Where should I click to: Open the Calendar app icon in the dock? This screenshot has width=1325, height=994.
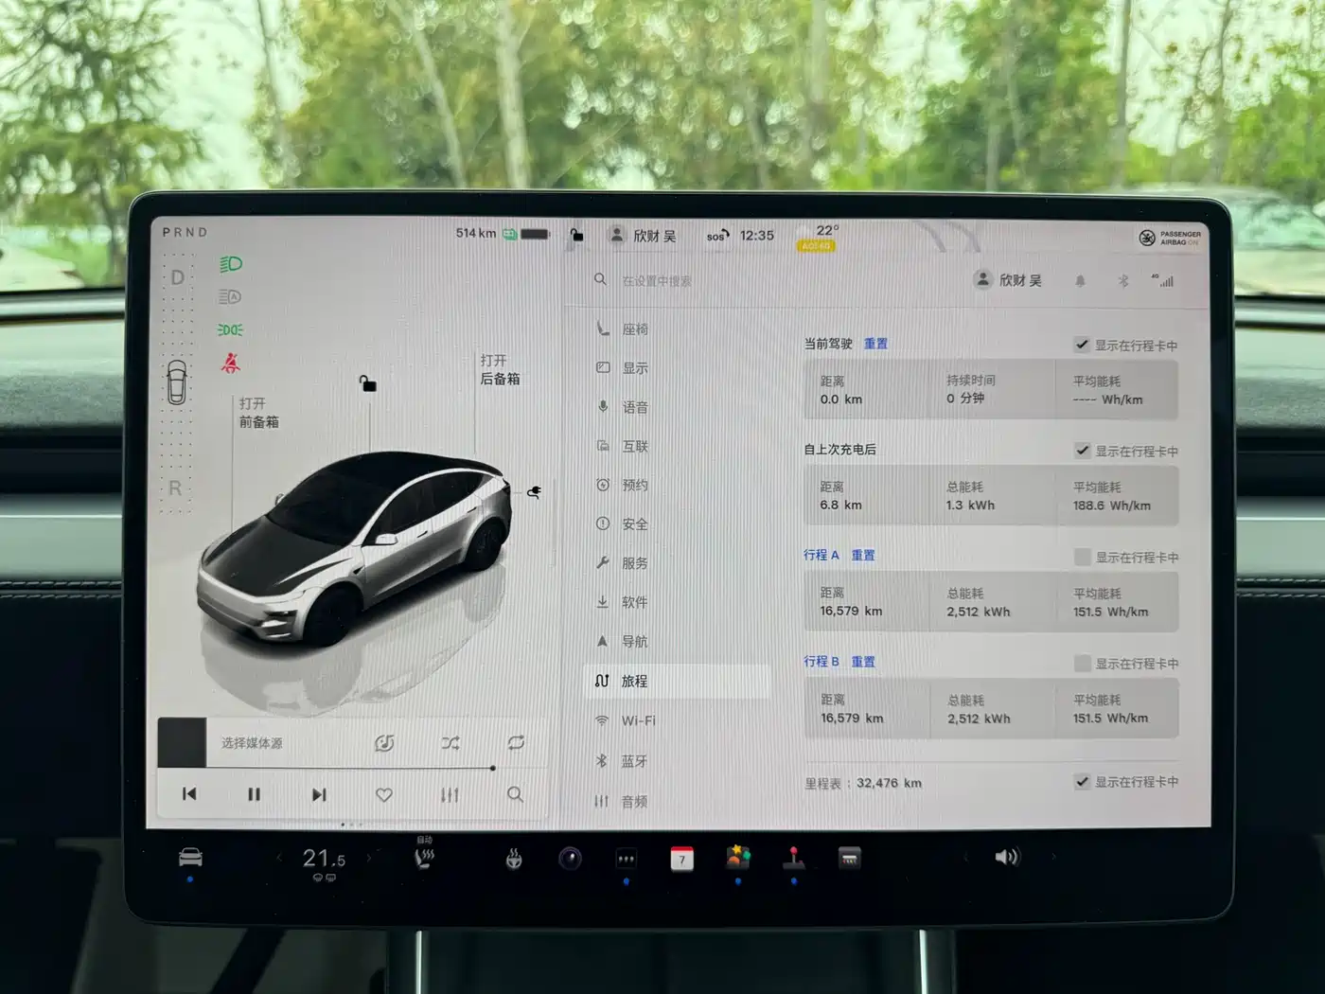click(x=683, y=858)
